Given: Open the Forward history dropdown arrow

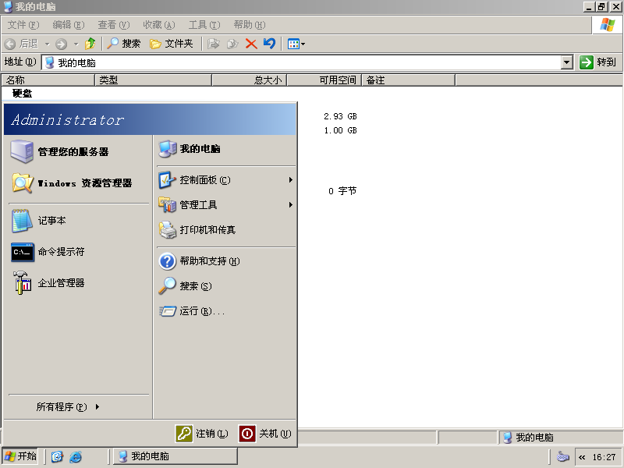Looking at the screenshot, I should 76,44.
